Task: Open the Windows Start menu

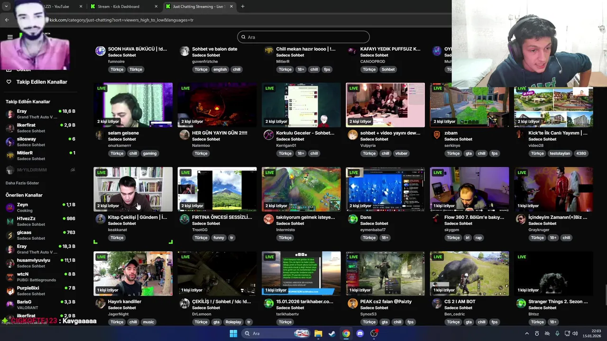Action: [233, 333]
